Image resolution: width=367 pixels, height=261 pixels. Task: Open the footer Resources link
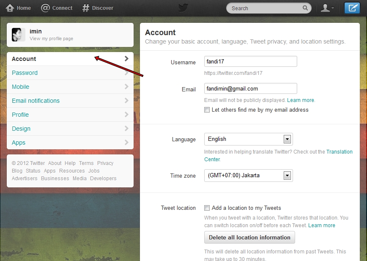(72, 171)
